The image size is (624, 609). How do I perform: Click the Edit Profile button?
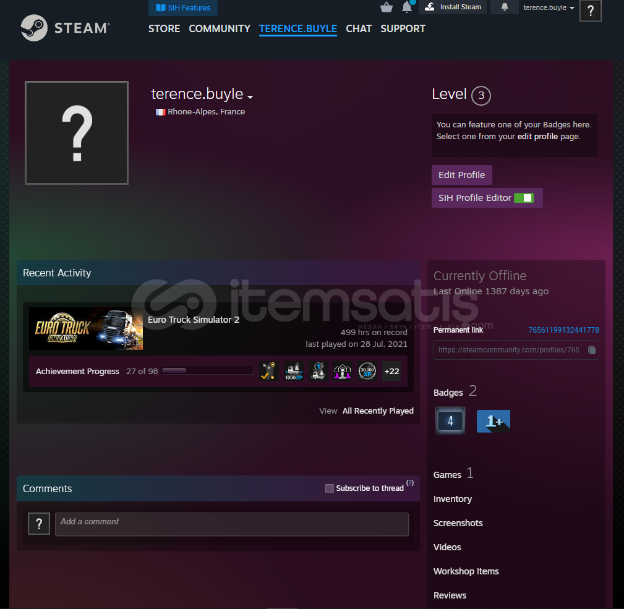pos(461,175)
